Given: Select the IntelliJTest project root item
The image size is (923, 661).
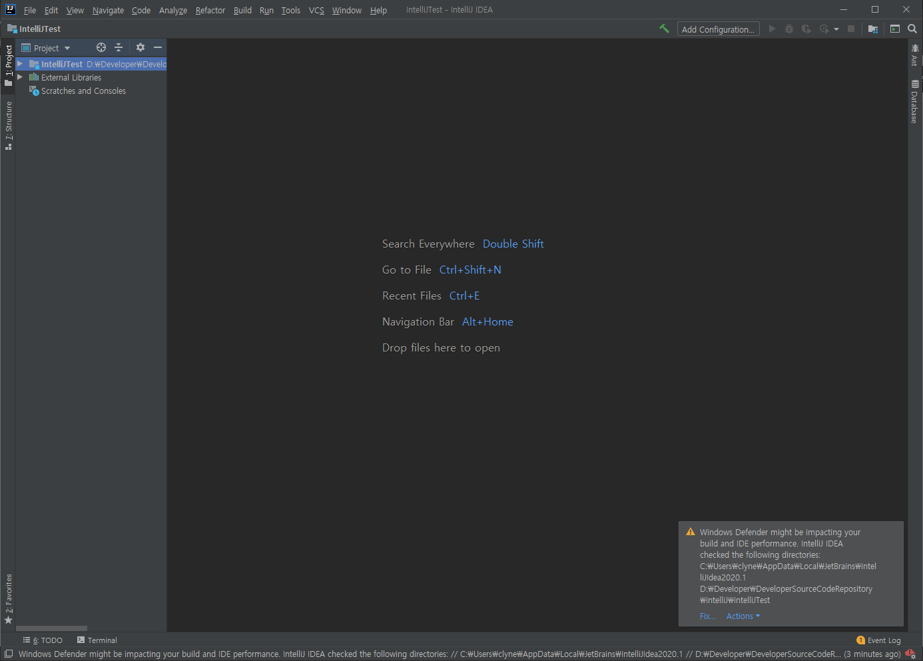Looking at the screenshot, I should (91, 64).
